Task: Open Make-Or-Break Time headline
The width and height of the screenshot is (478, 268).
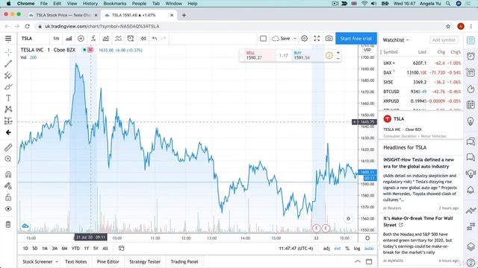Action: (418, 222)
